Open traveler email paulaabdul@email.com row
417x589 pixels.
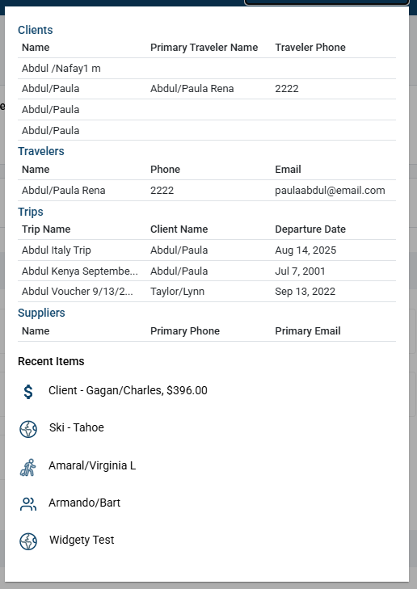207,190
